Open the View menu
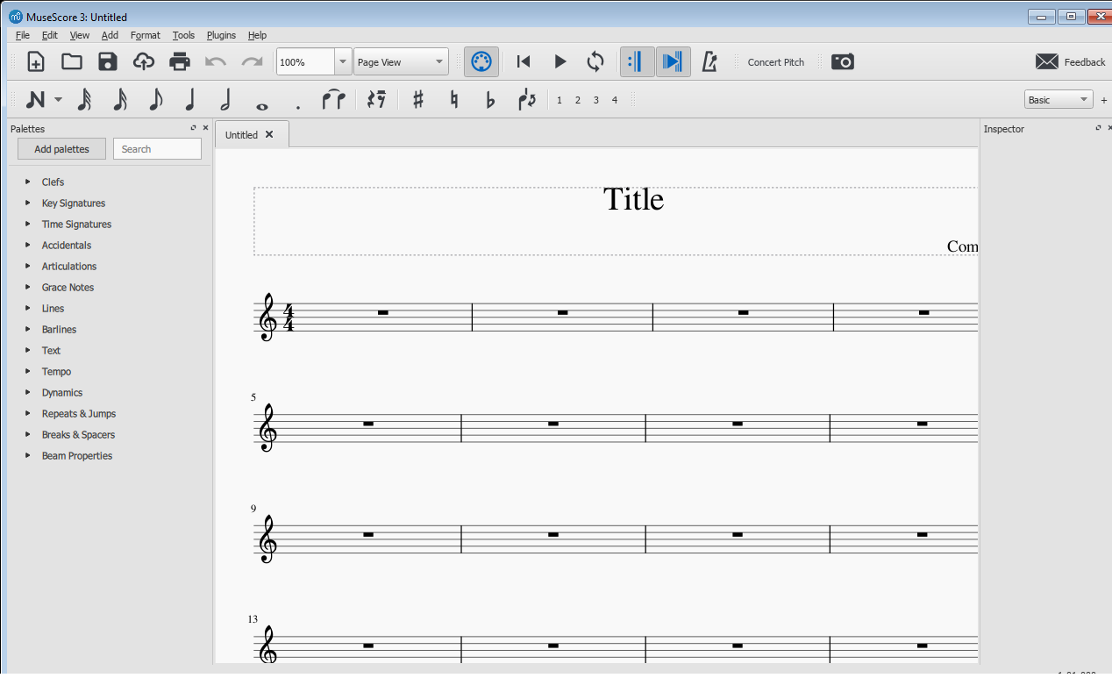The width and height of the screenshot is (1112, 685). click(x=80, y=35)
